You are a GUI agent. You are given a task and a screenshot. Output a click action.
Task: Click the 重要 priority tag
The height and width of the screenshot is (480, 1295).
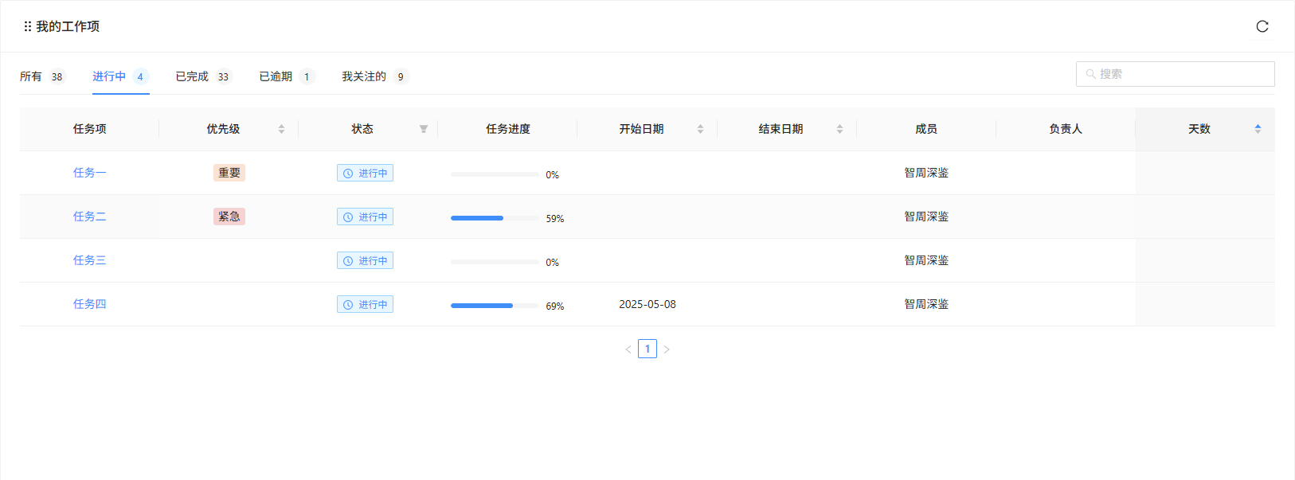tap(229, 173)
